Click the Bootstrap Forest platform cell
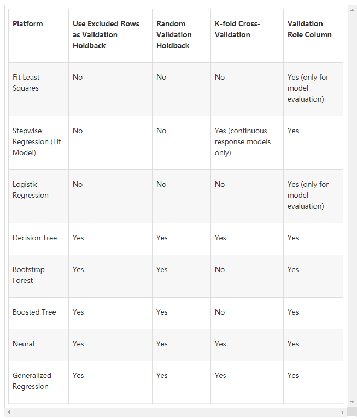357x419 pixels. (28, 275)
